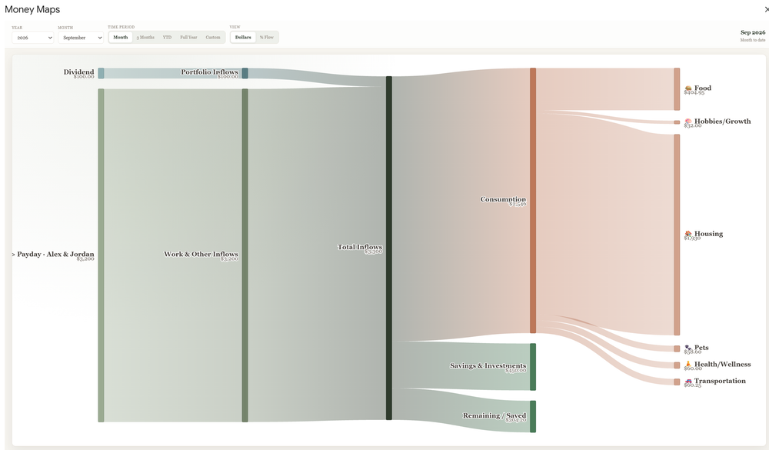Choose the Full Year time period
Screen dimensions: 769x450
click(188, 37)
